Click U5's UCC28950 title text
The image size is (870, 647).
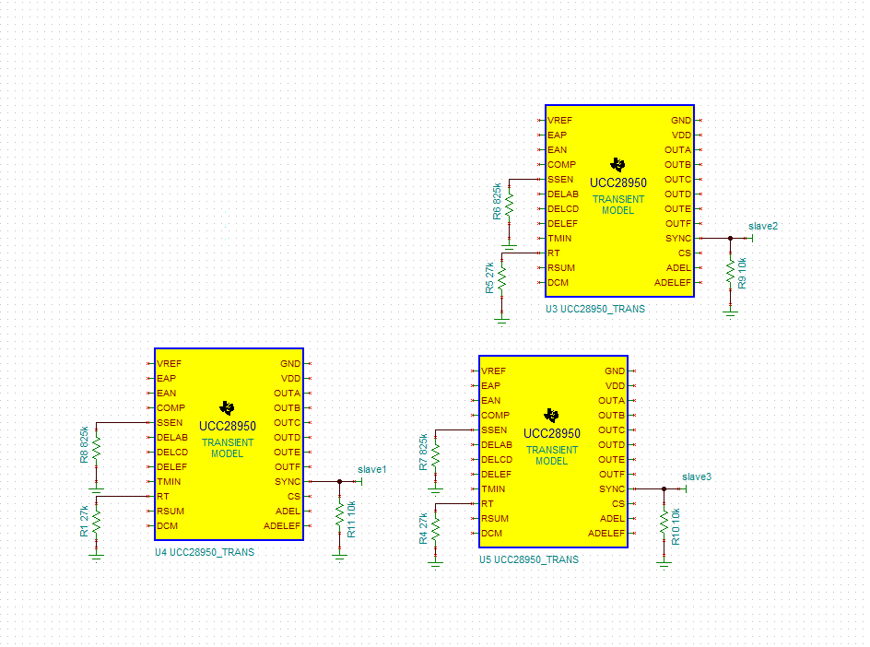(552, 433)
